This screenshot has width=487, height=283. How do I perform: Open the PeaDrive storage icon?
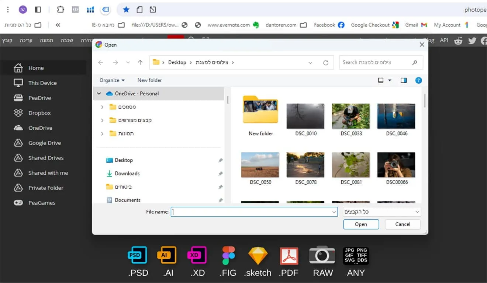tap(18, 98)
